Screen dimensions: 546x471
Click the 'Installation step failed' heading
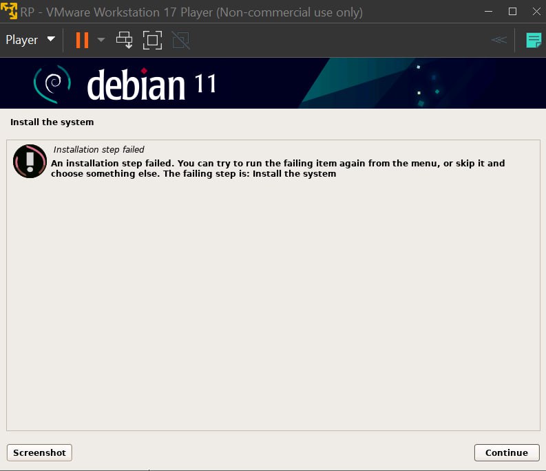[x=98, y=150]
